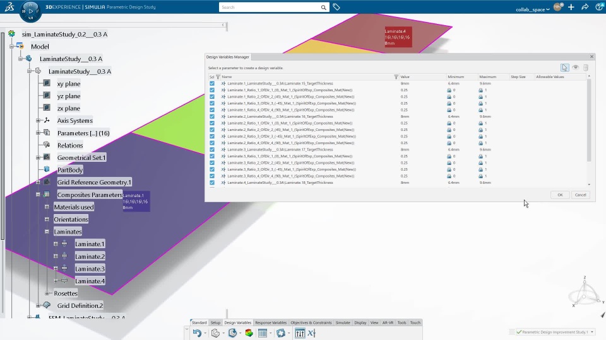Open the 3DEXPERIENCE compass
Image resolution: width=606 pixels, height=340 pixels.
pos(30,11)
